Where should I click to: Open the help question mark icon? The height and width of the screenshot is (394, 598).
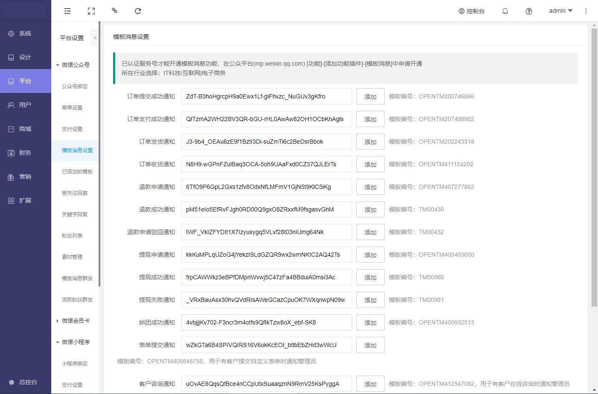[x=529, y=11]
